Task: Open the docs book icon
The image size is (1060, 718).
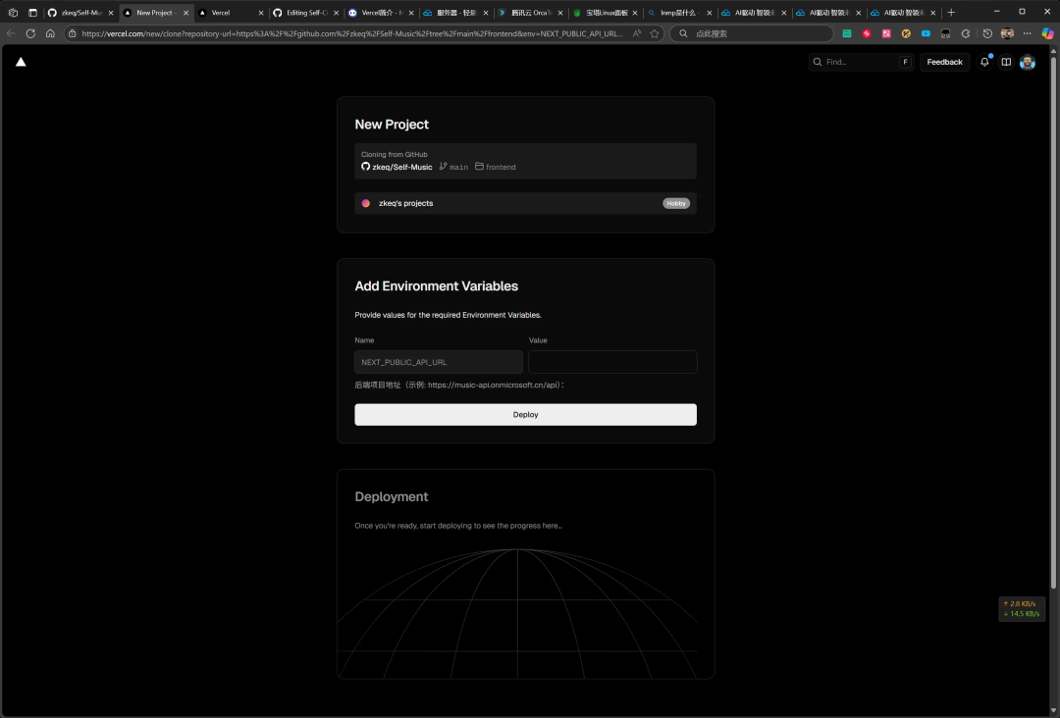Action: pos(1006,62)
